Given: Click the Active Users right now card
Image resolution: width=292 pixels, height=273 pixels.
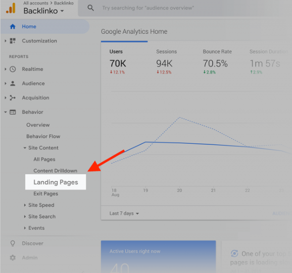Looking at the screenshot, I should pyautogui.click(x=158, y=257).
